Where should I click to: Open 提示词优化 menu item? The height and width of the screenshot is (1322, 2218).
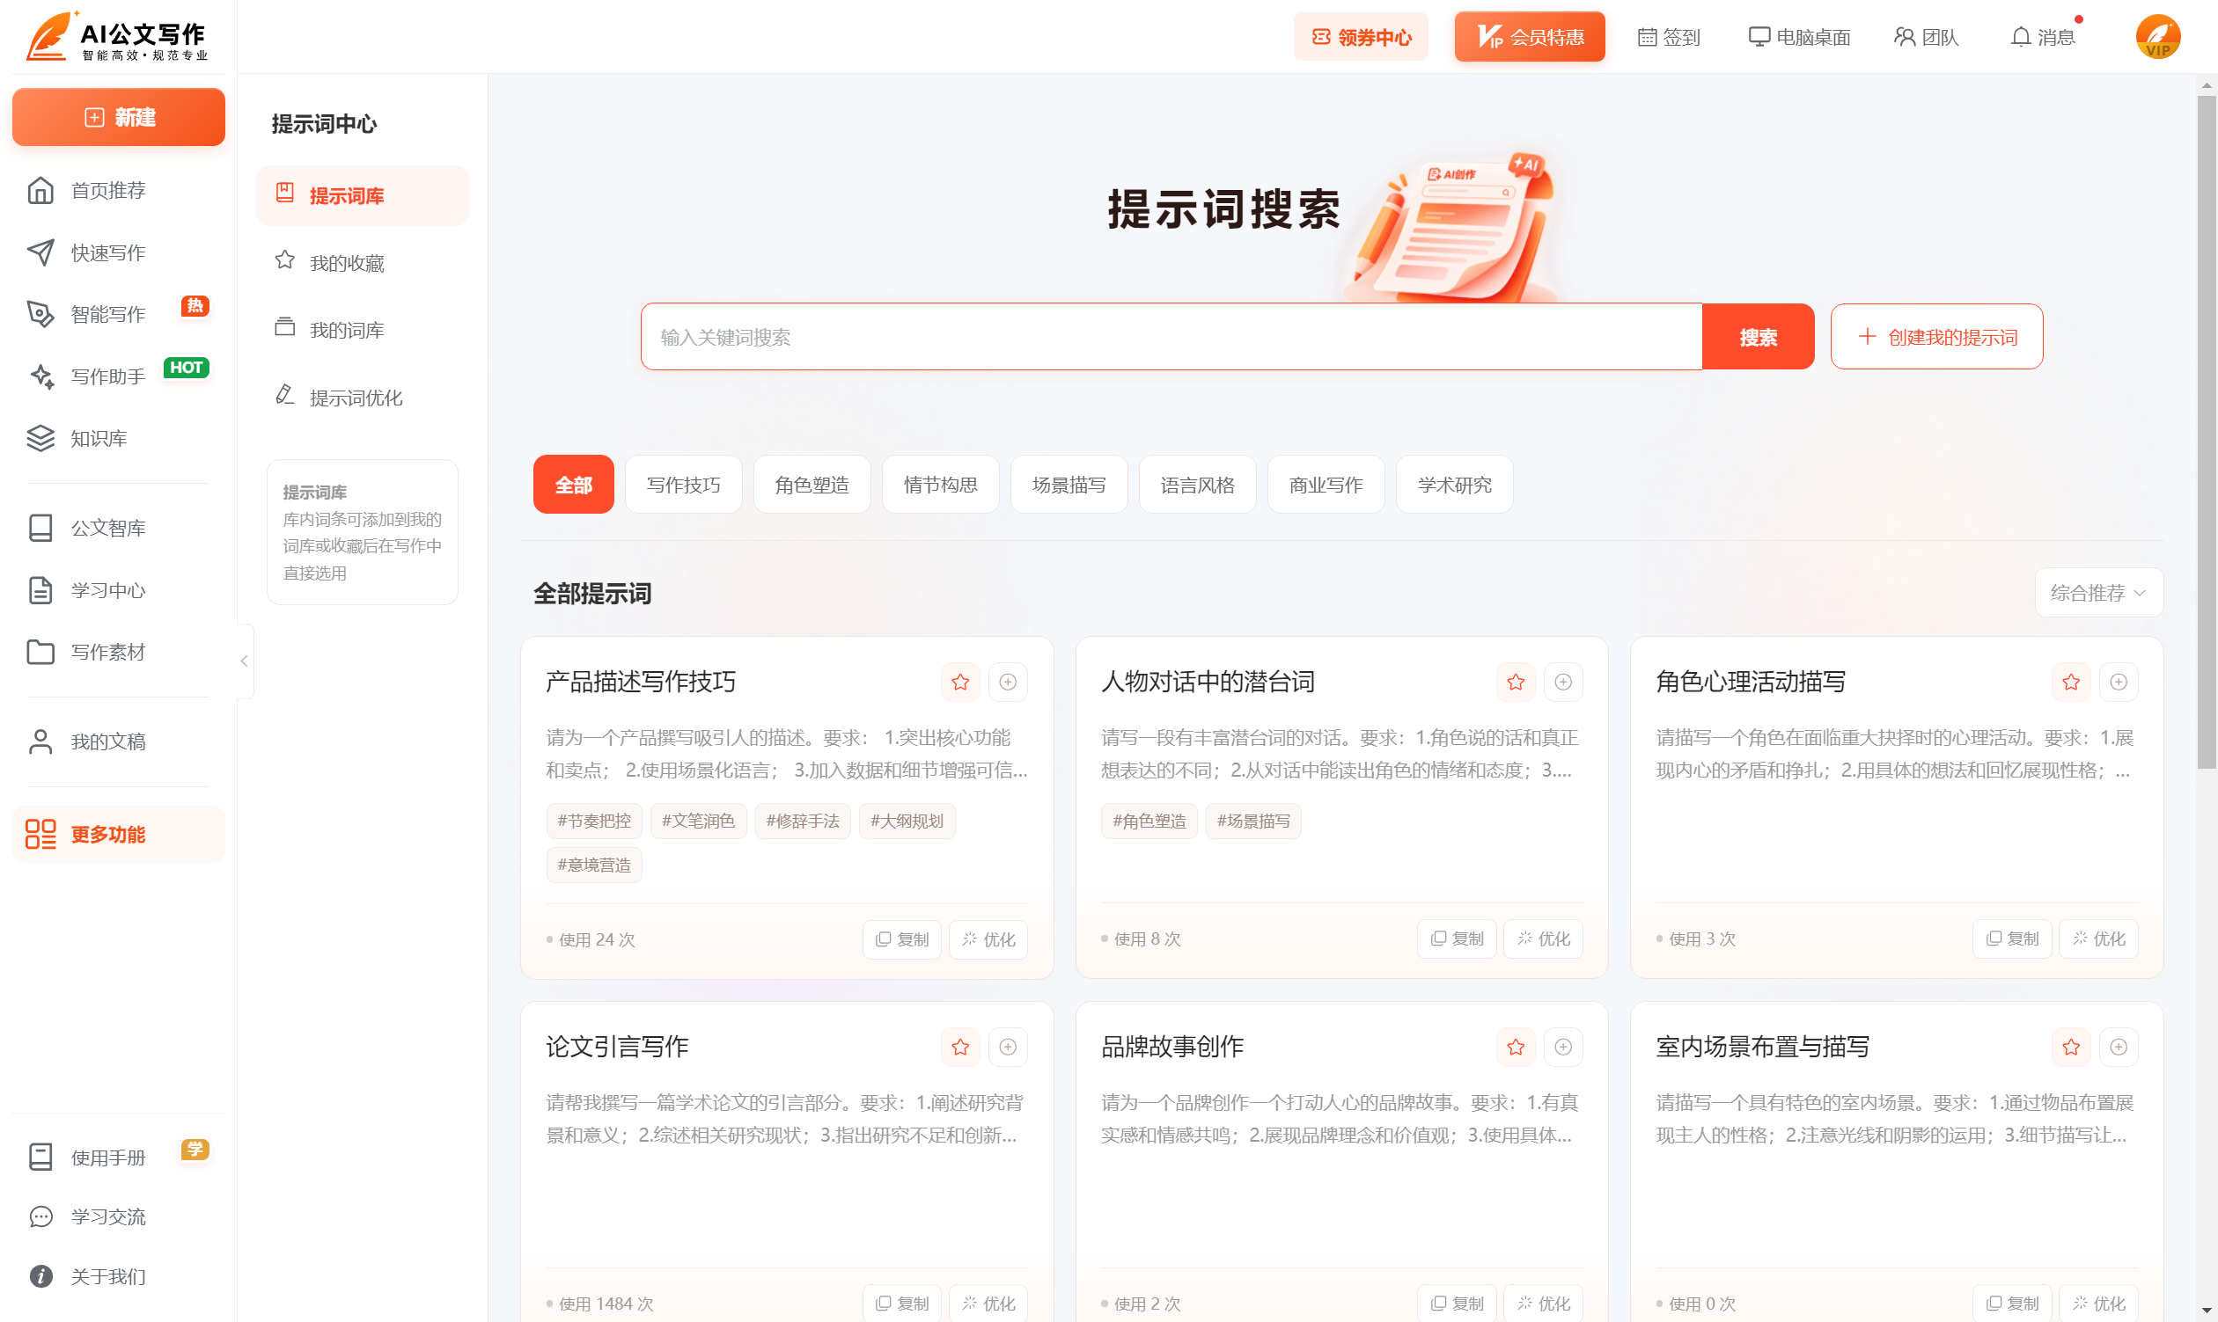(362, 398)
